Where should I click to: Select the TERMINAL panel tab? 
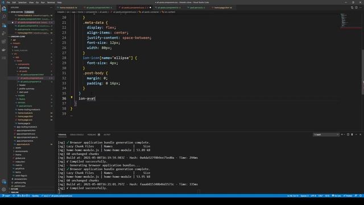point(62,134)
